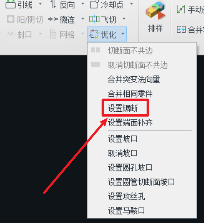Expand the 反向 dropdown arrow
Screen dimensions: 204x223
pyautogui.click(x=83, y=4)
